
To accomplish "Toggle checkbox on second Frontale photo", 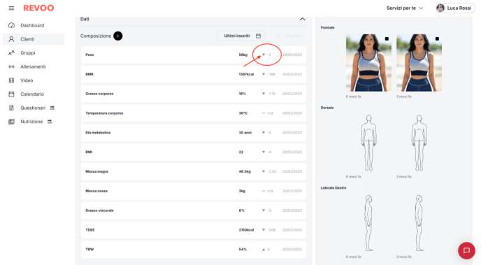I will click(437, 38).
